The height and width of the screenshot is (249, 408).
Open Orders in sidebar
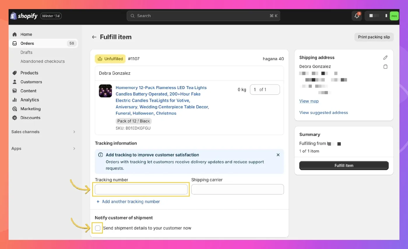pos(44,43)
